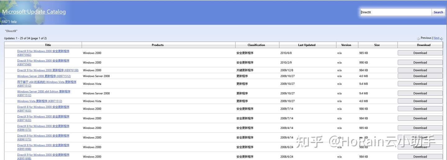Viewport: 447px width, 160px height.
Task: Open DirectX 9 Windows 2000 update KB951698
Action: (43, 157)
